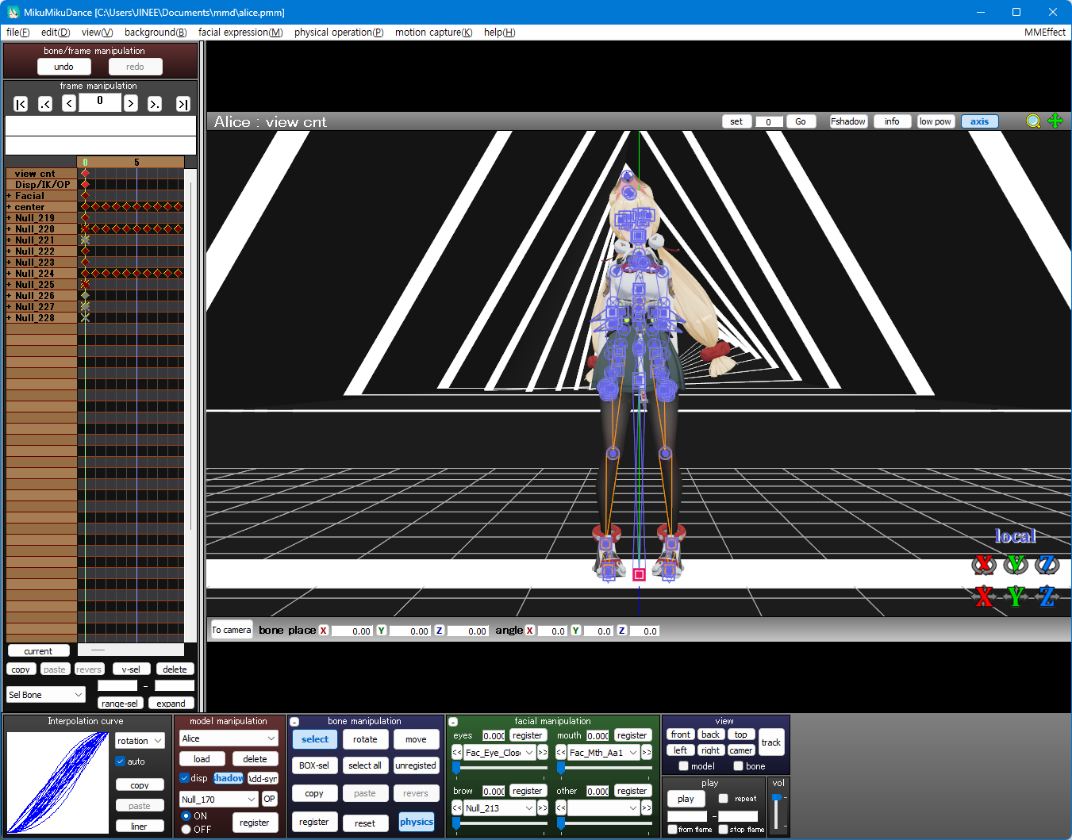
Task: Open the Fac_Mth_Aa1 mouth dropdown
Action: click(604, 752)
